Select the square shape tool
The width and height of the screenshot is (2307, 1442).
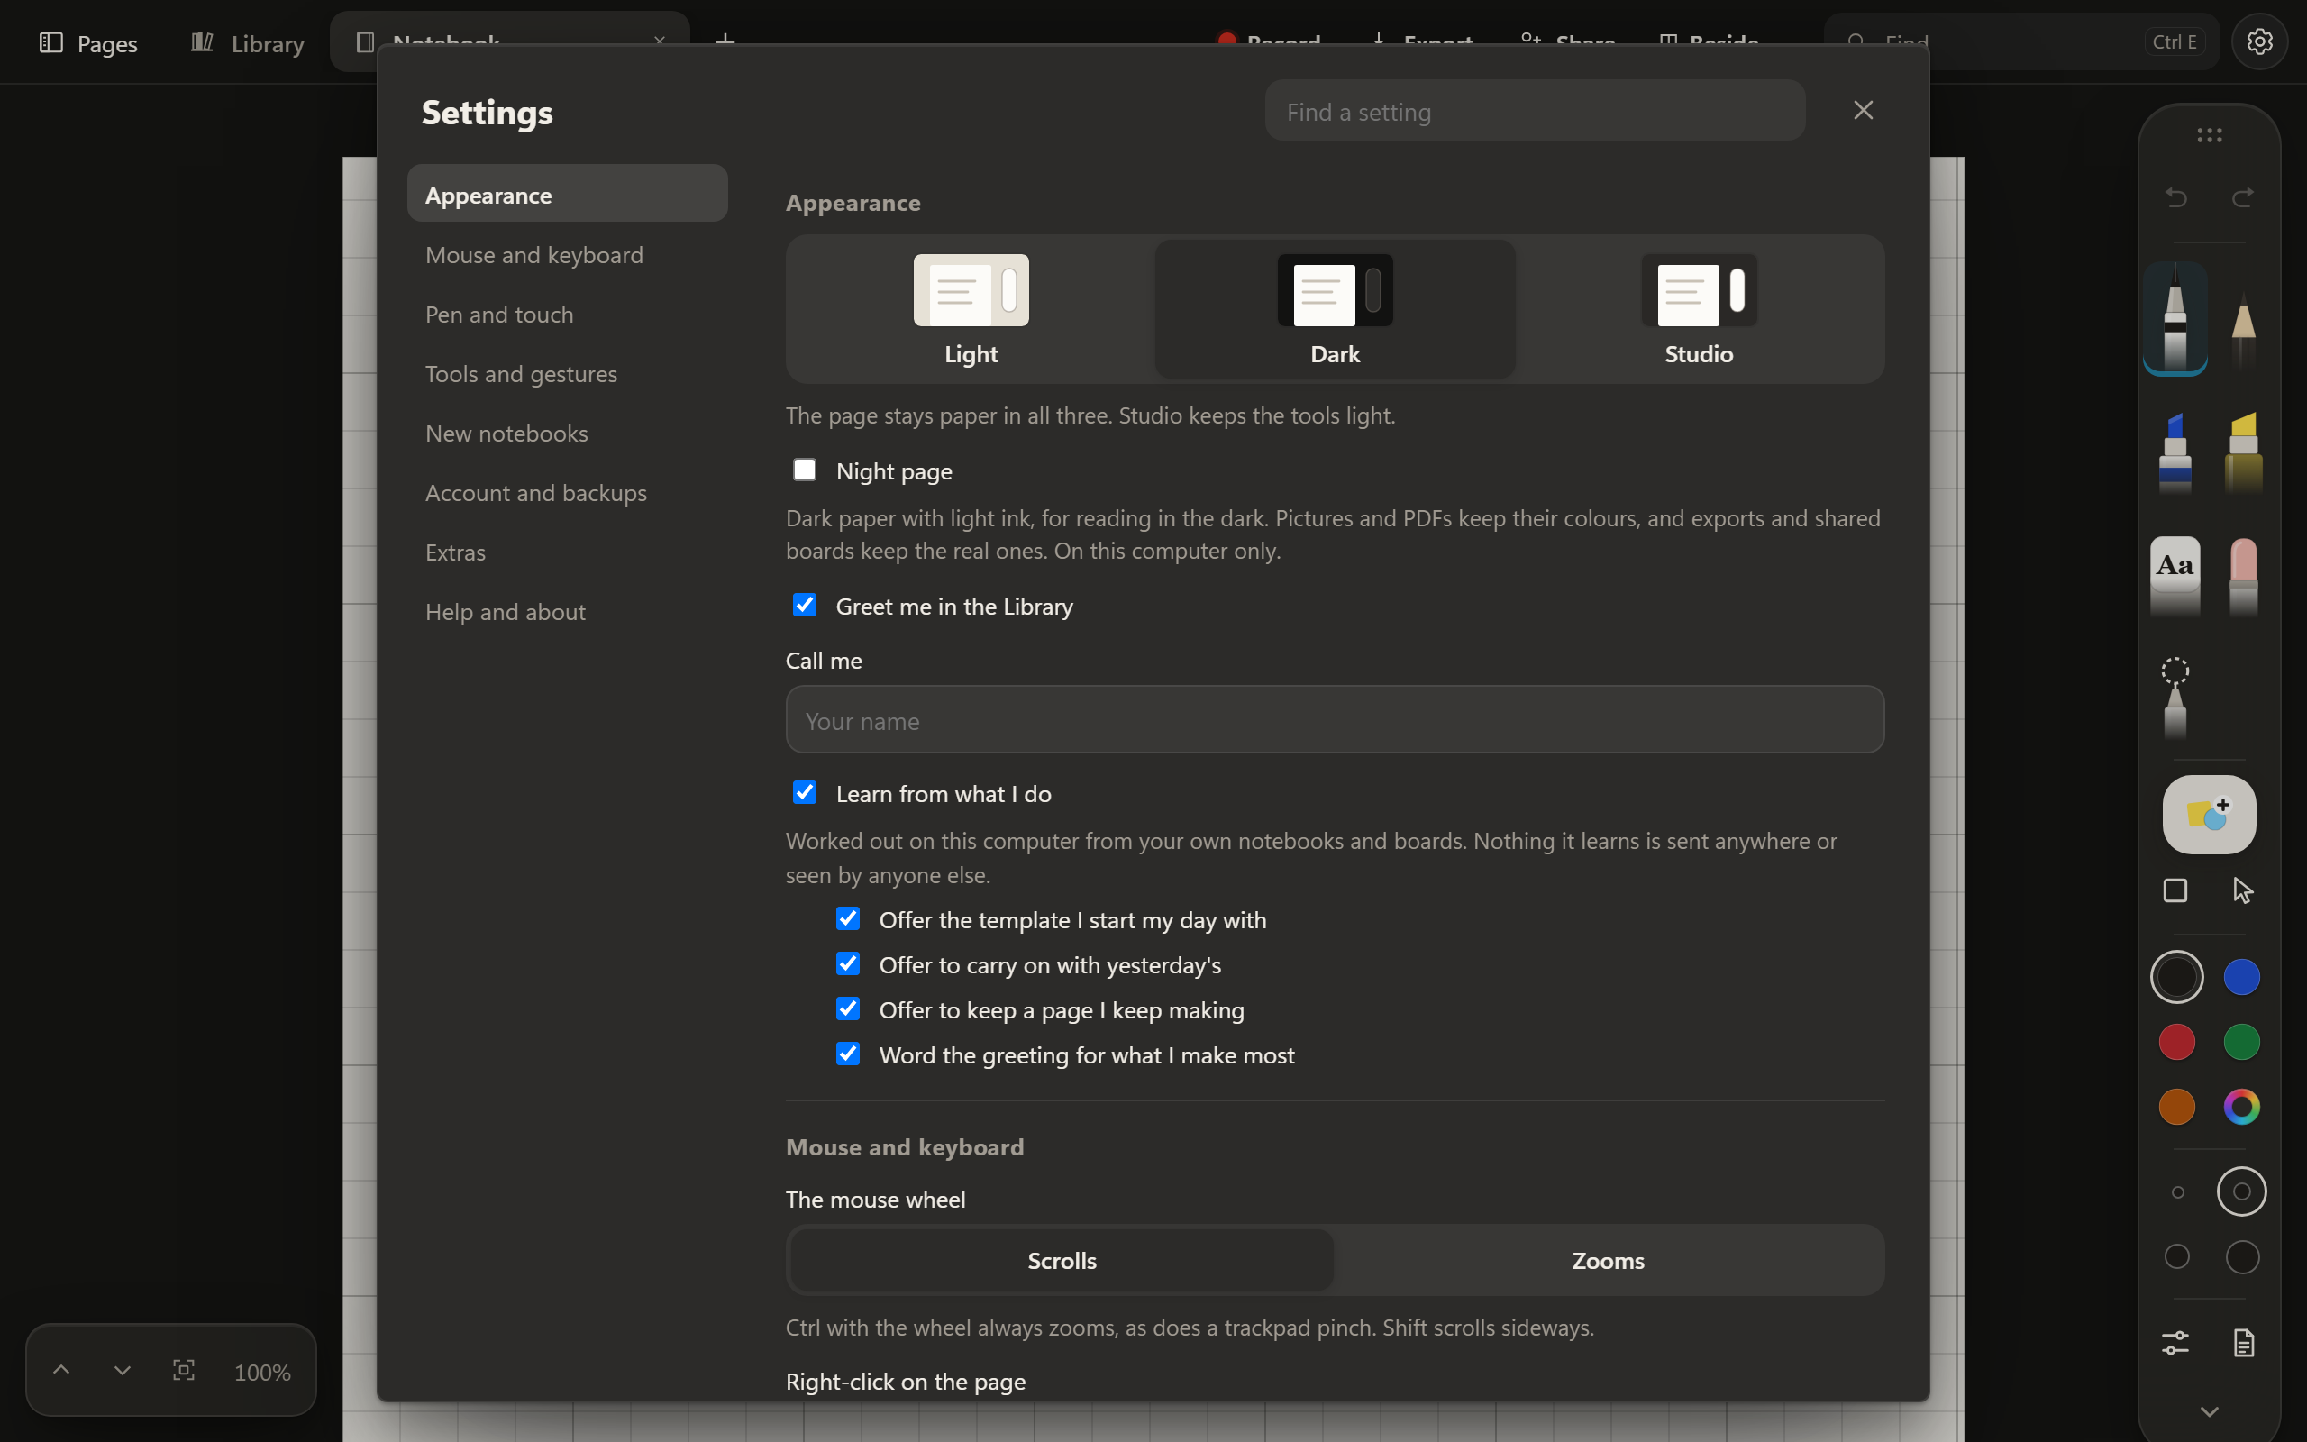pos(2175,890)
